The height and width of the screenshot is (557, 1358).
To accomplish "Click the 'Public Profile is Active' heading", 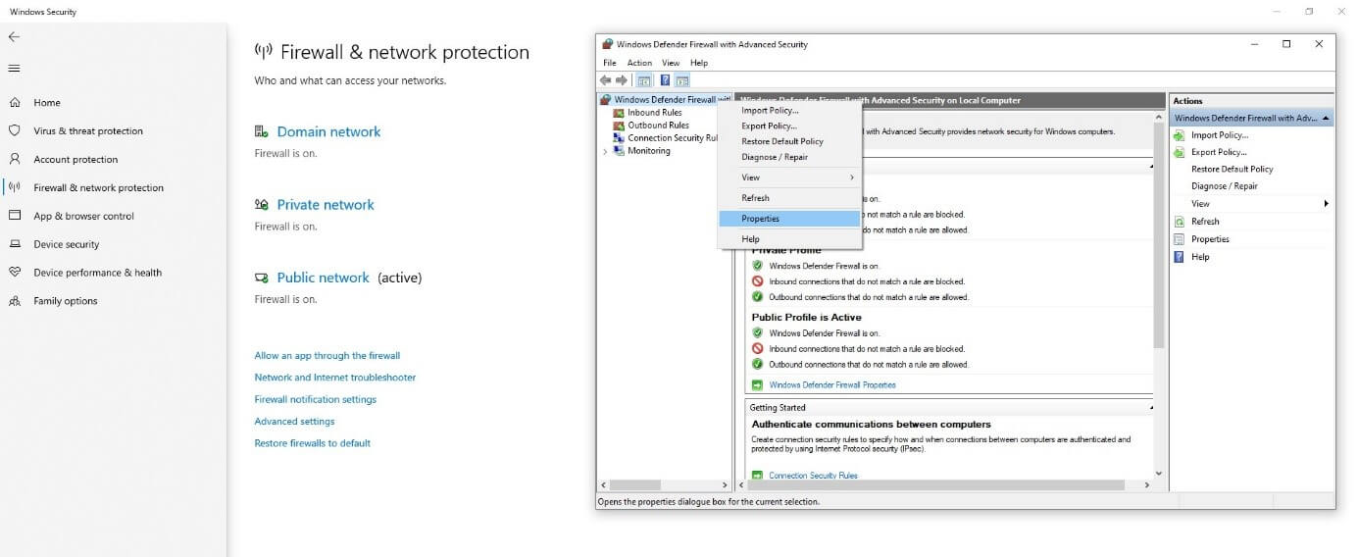I will (806, 318).
